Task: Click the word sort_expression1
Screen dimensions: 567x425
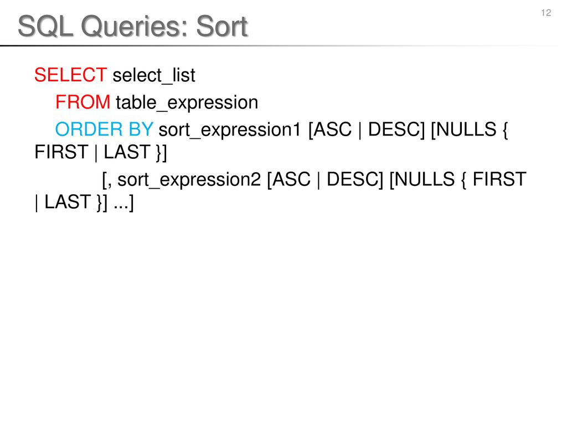Action: coord(230,130)
